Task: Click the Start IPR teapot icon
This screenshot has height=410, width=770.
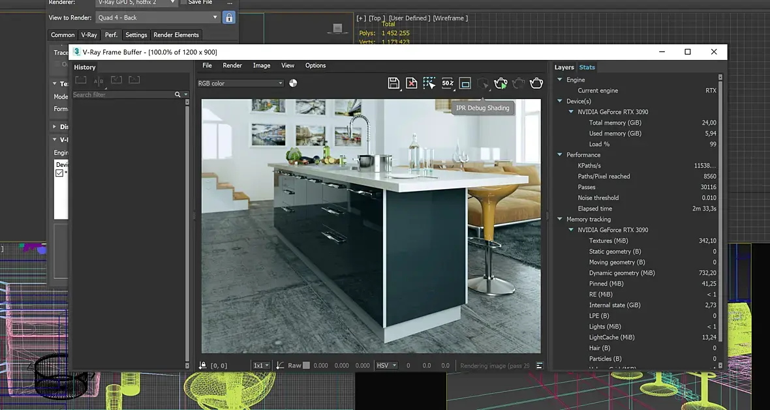Action: coord(501,83)
